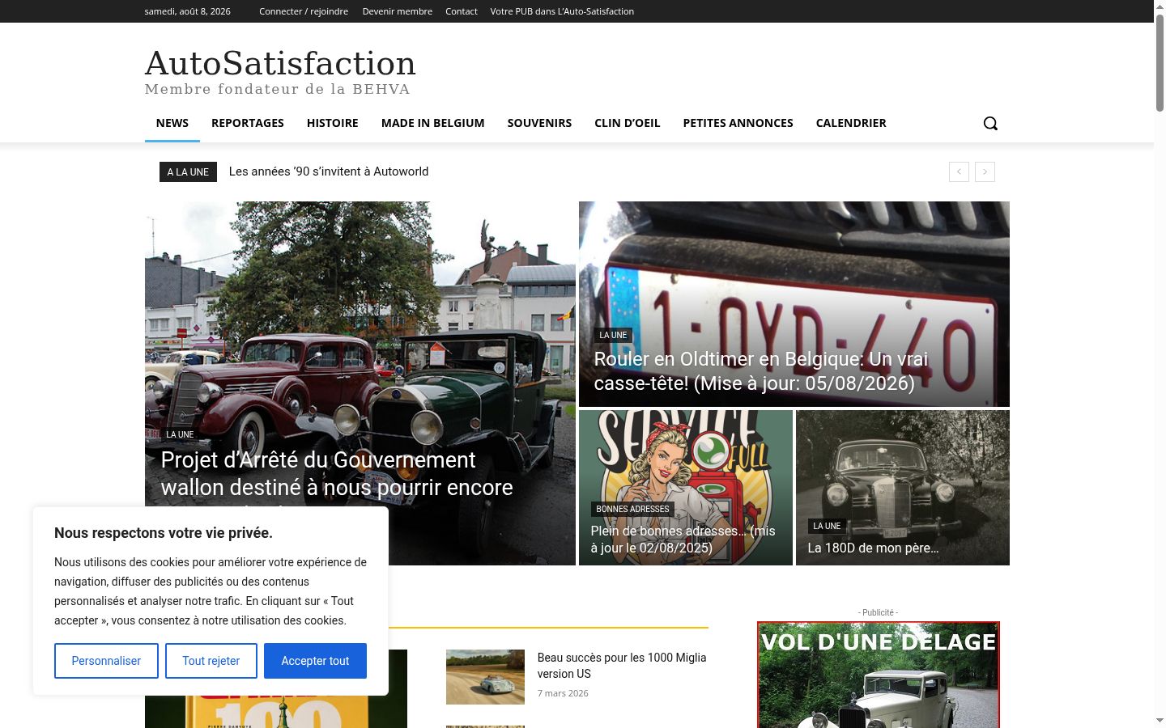
Task: Click the Connecter / rejoindre link
Action: point(304,11)
